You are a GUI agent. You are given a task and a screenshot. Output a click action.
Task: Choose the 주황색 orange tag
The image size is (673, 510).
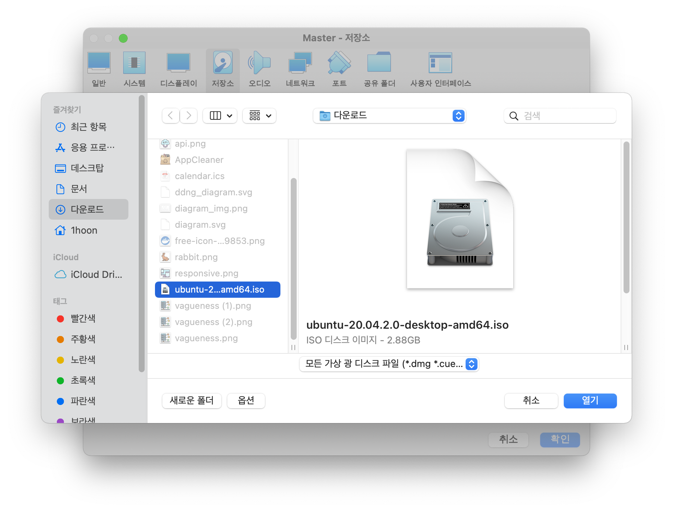click(89, 339)
